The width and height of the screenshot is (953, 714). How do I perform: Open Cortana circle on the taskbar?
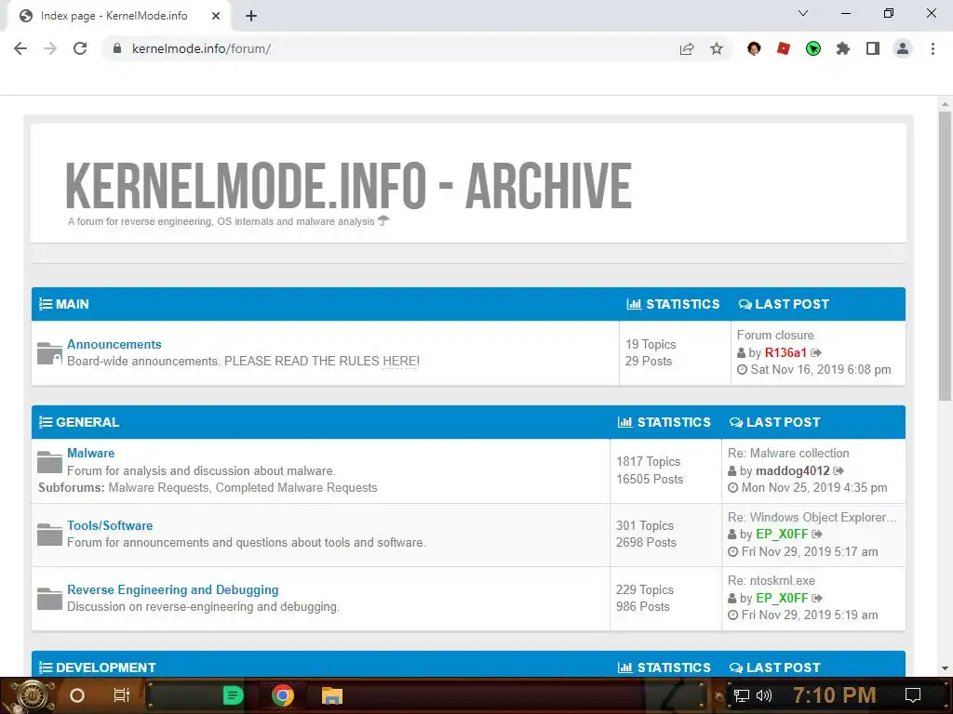(77, 695)
